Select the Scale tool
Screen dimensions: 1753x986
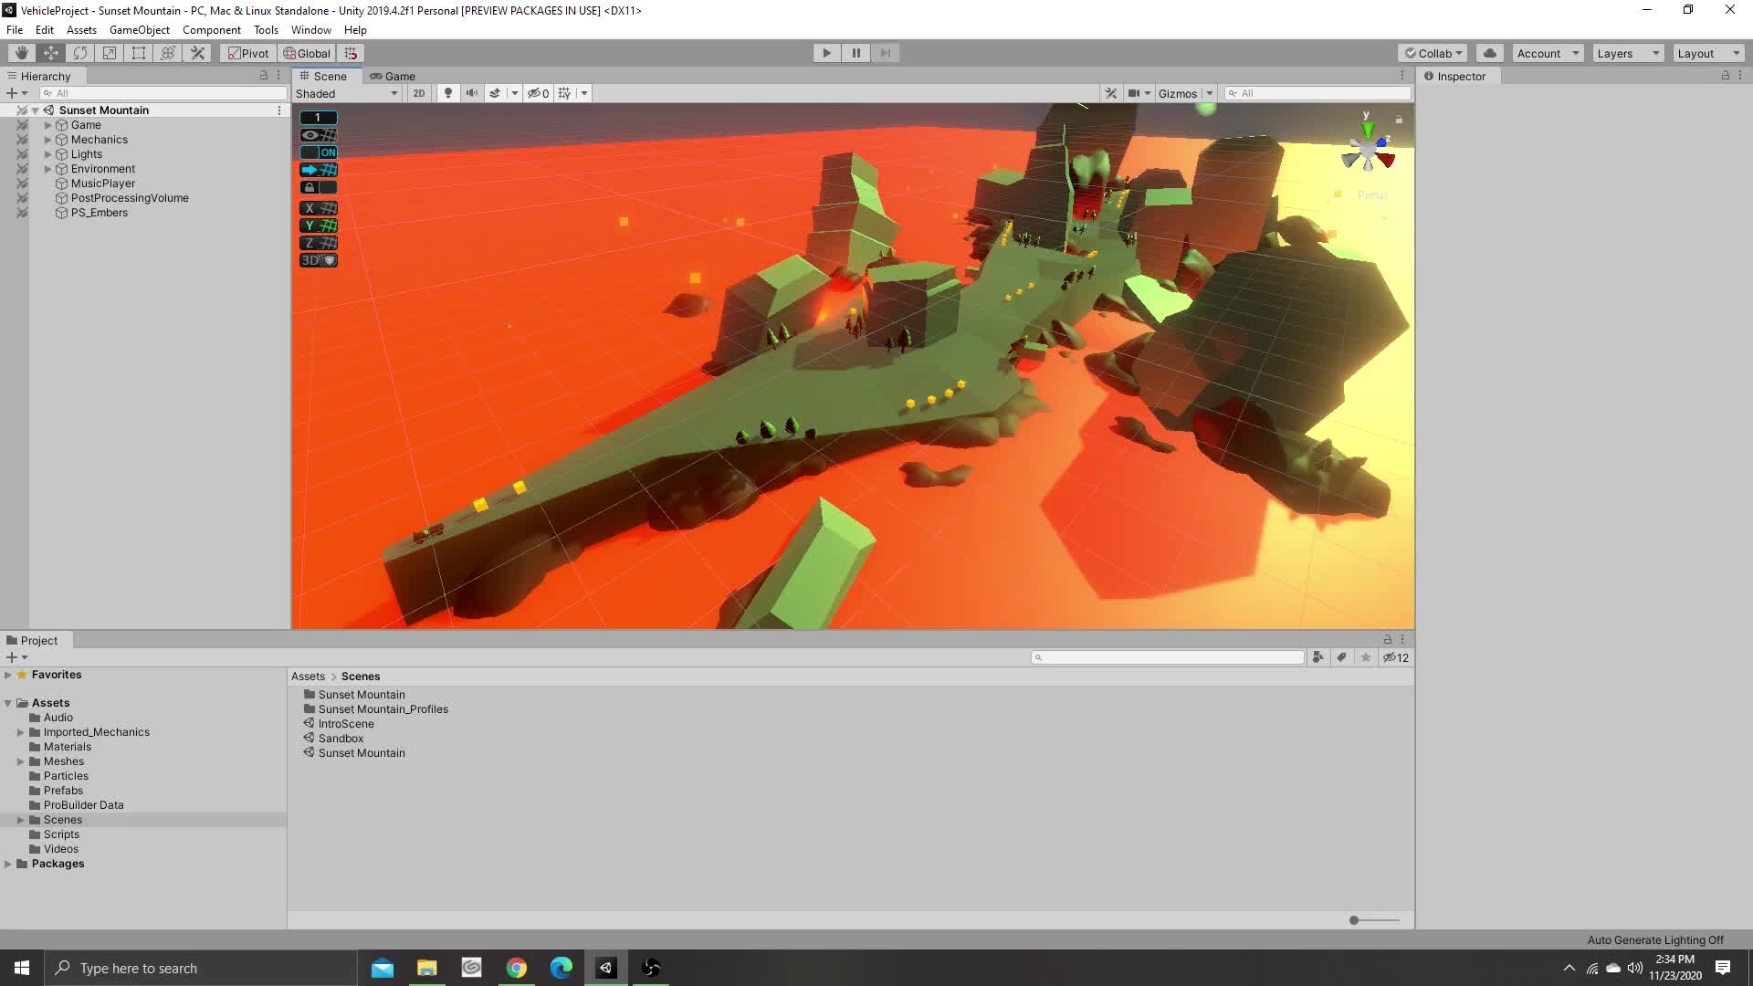pos(109,53)
